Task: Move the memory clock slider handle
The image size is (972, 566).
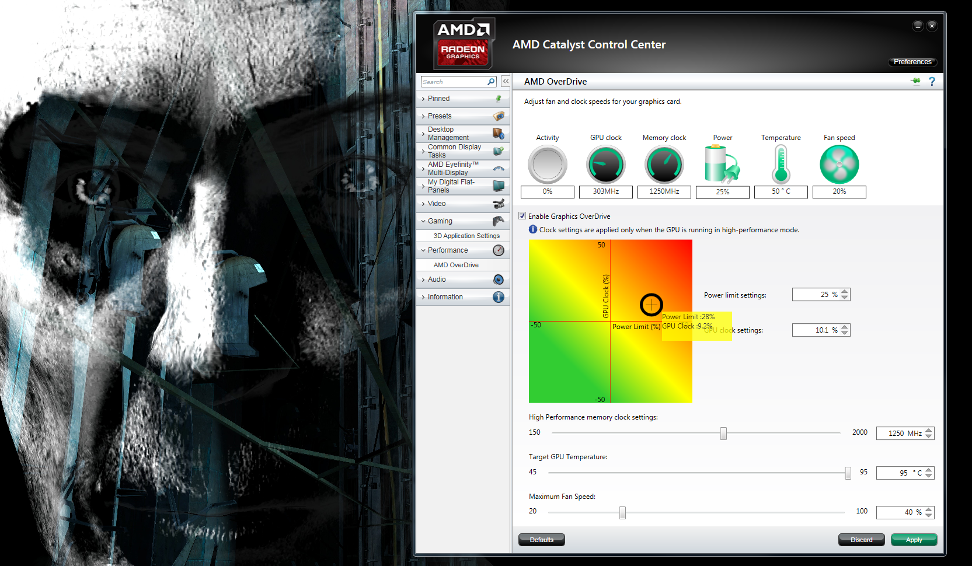Action: click(723, 433)
